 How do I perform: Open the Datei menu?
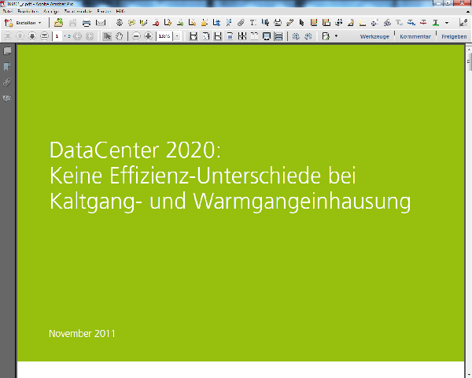(8, 13)
